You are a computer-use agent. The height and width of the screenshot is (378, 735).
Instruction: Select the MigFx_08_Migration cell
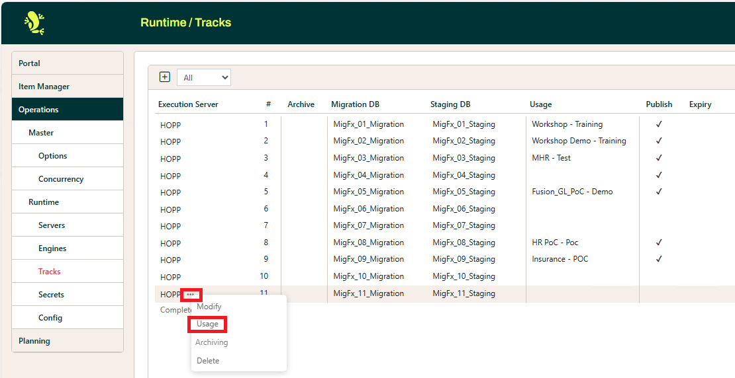pos(368,243)
